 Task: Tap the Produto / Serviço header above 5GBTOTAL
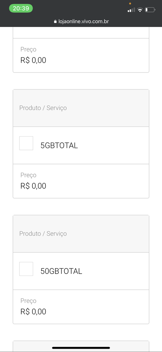43,108
